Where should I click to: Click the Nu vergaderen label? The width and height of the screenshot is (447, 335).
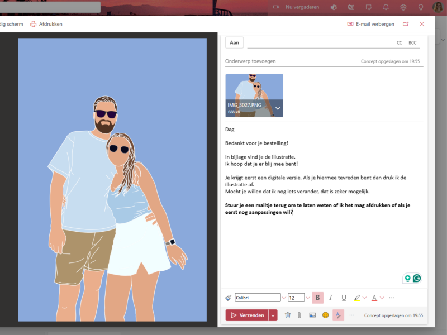pos(302,7)
